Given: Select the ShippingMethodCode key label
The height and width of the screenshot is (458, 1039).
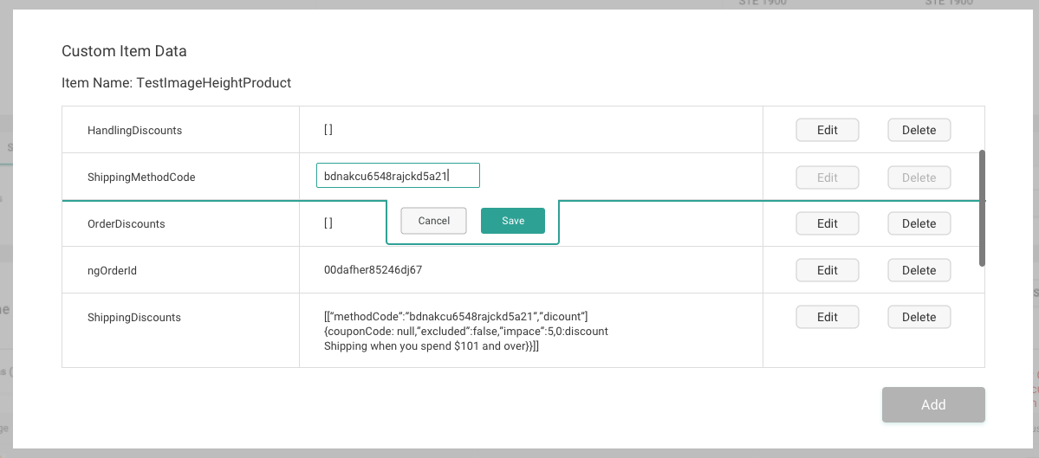Looking at the screenshot, I should pyautogui.click(x=141, y=177).
